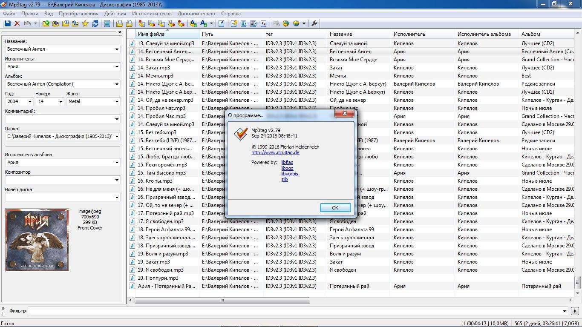This screenshot has height=327, width=582.
Task: Click the blue floppy disk Save icon
Action: click(x=7, y=24)
